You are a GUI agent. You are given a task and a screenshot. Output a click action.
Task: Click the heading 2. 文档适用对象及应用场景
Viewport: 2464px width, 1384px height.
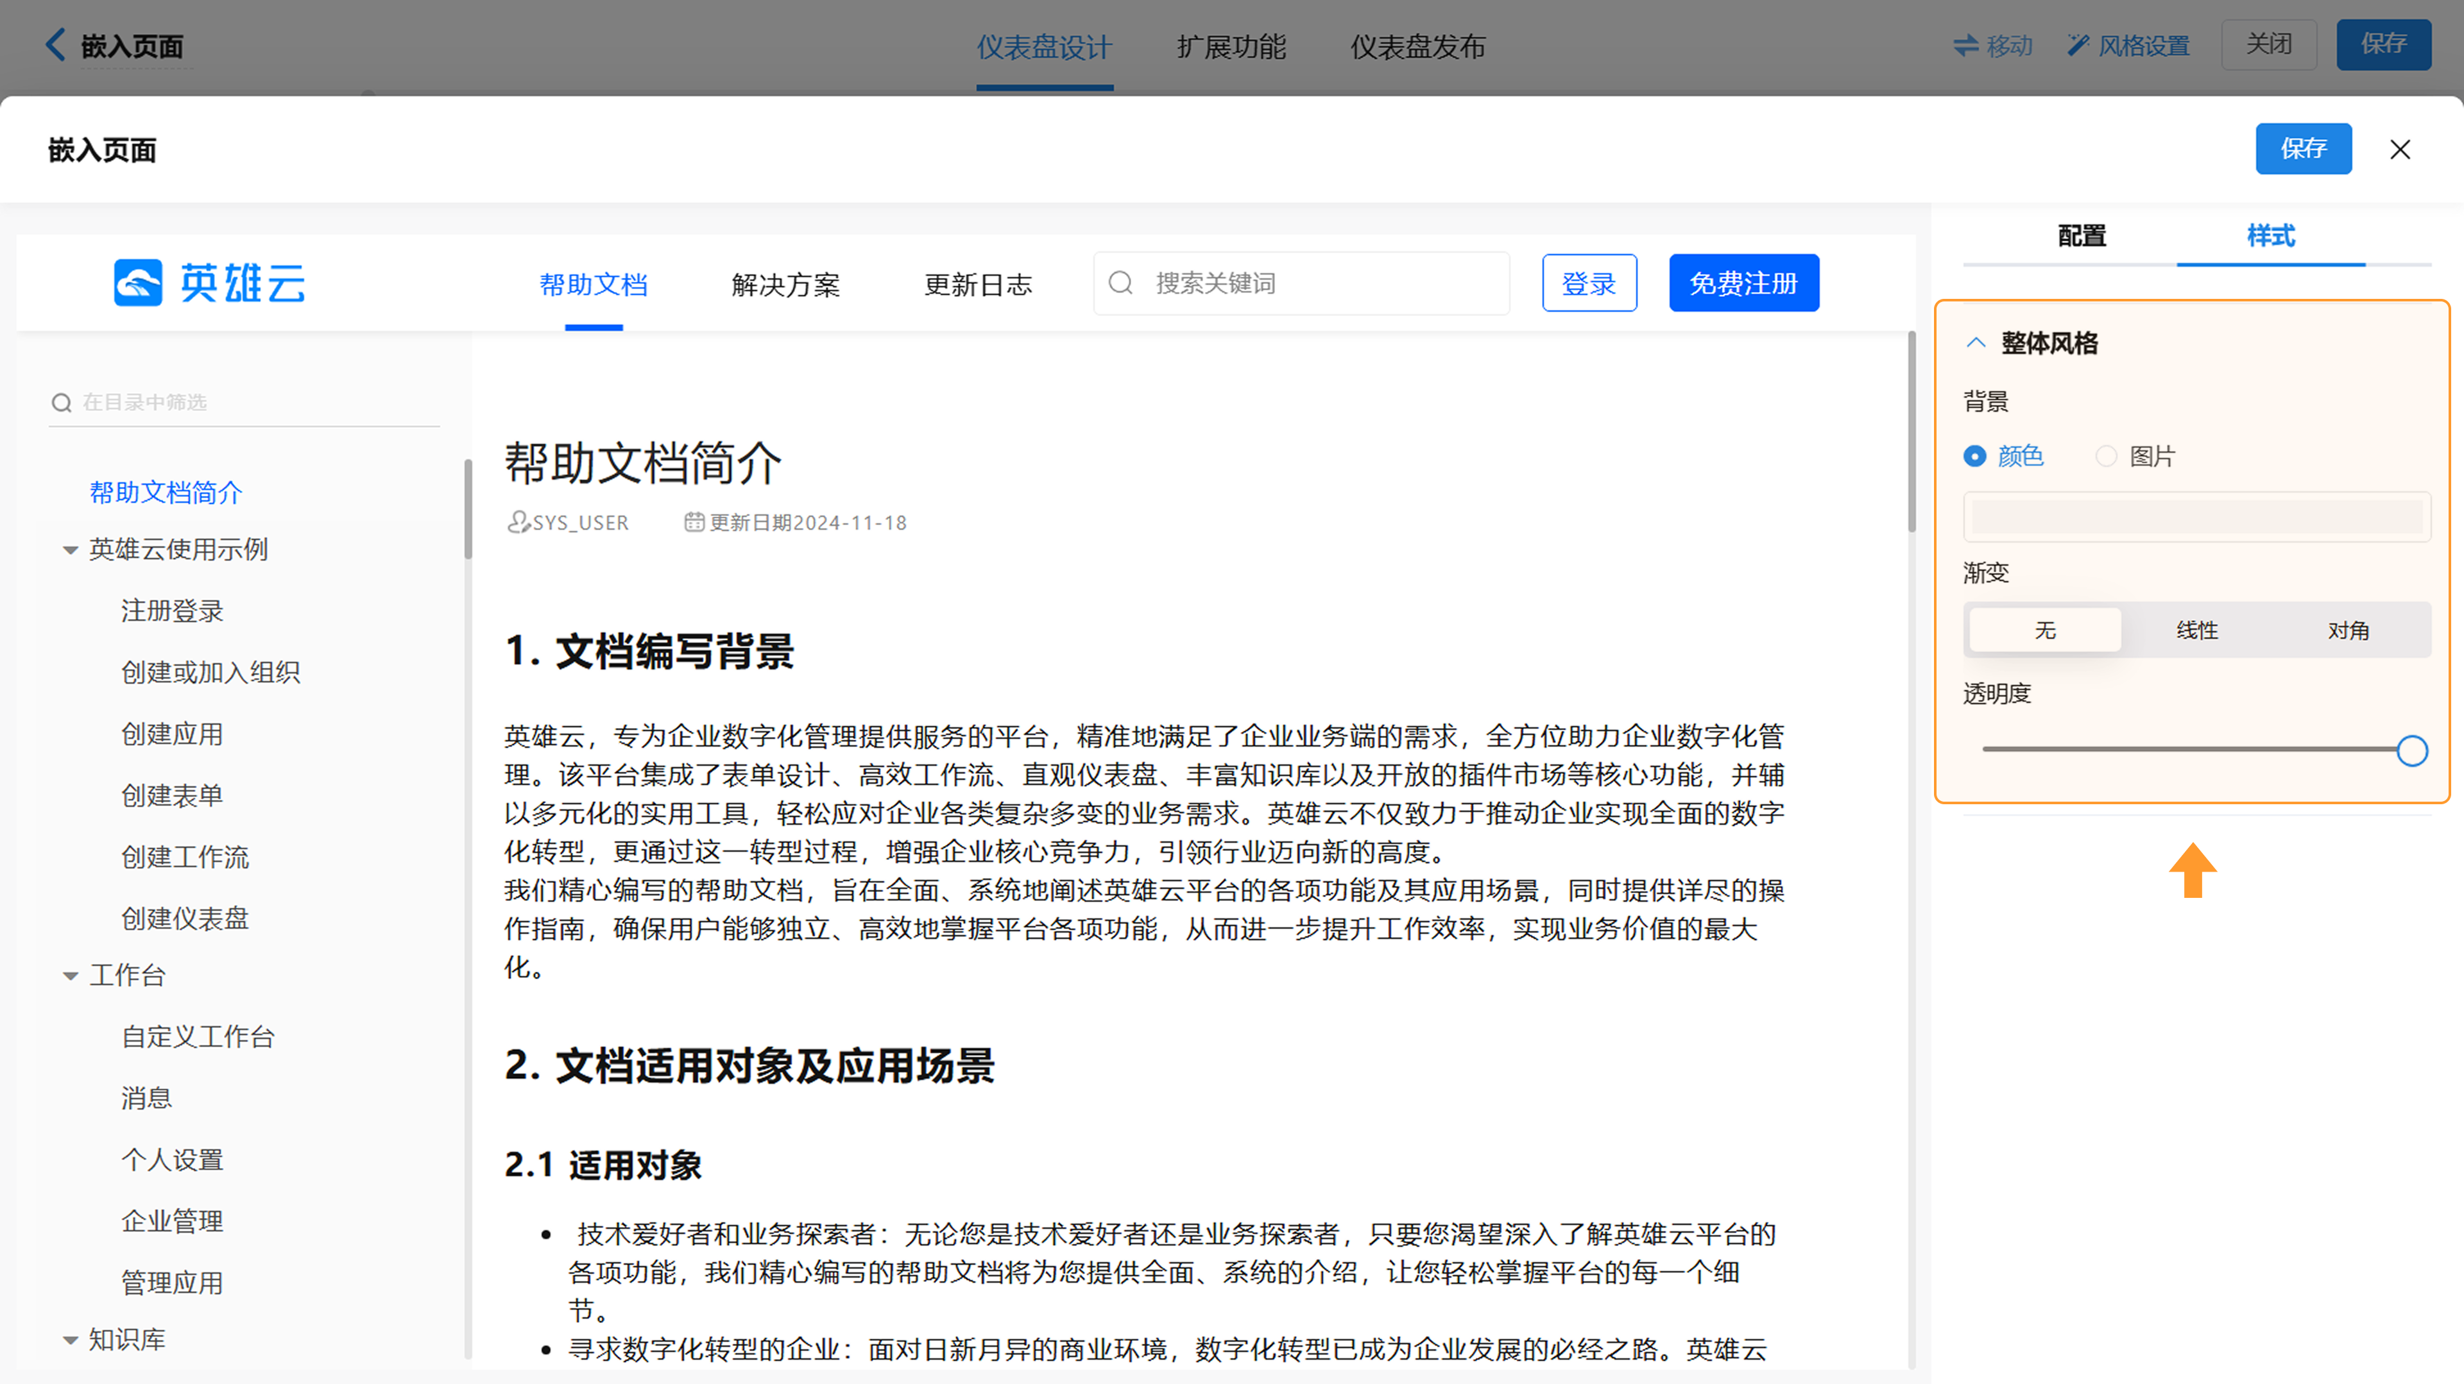pyautogui.click(x=750, y=1066)
